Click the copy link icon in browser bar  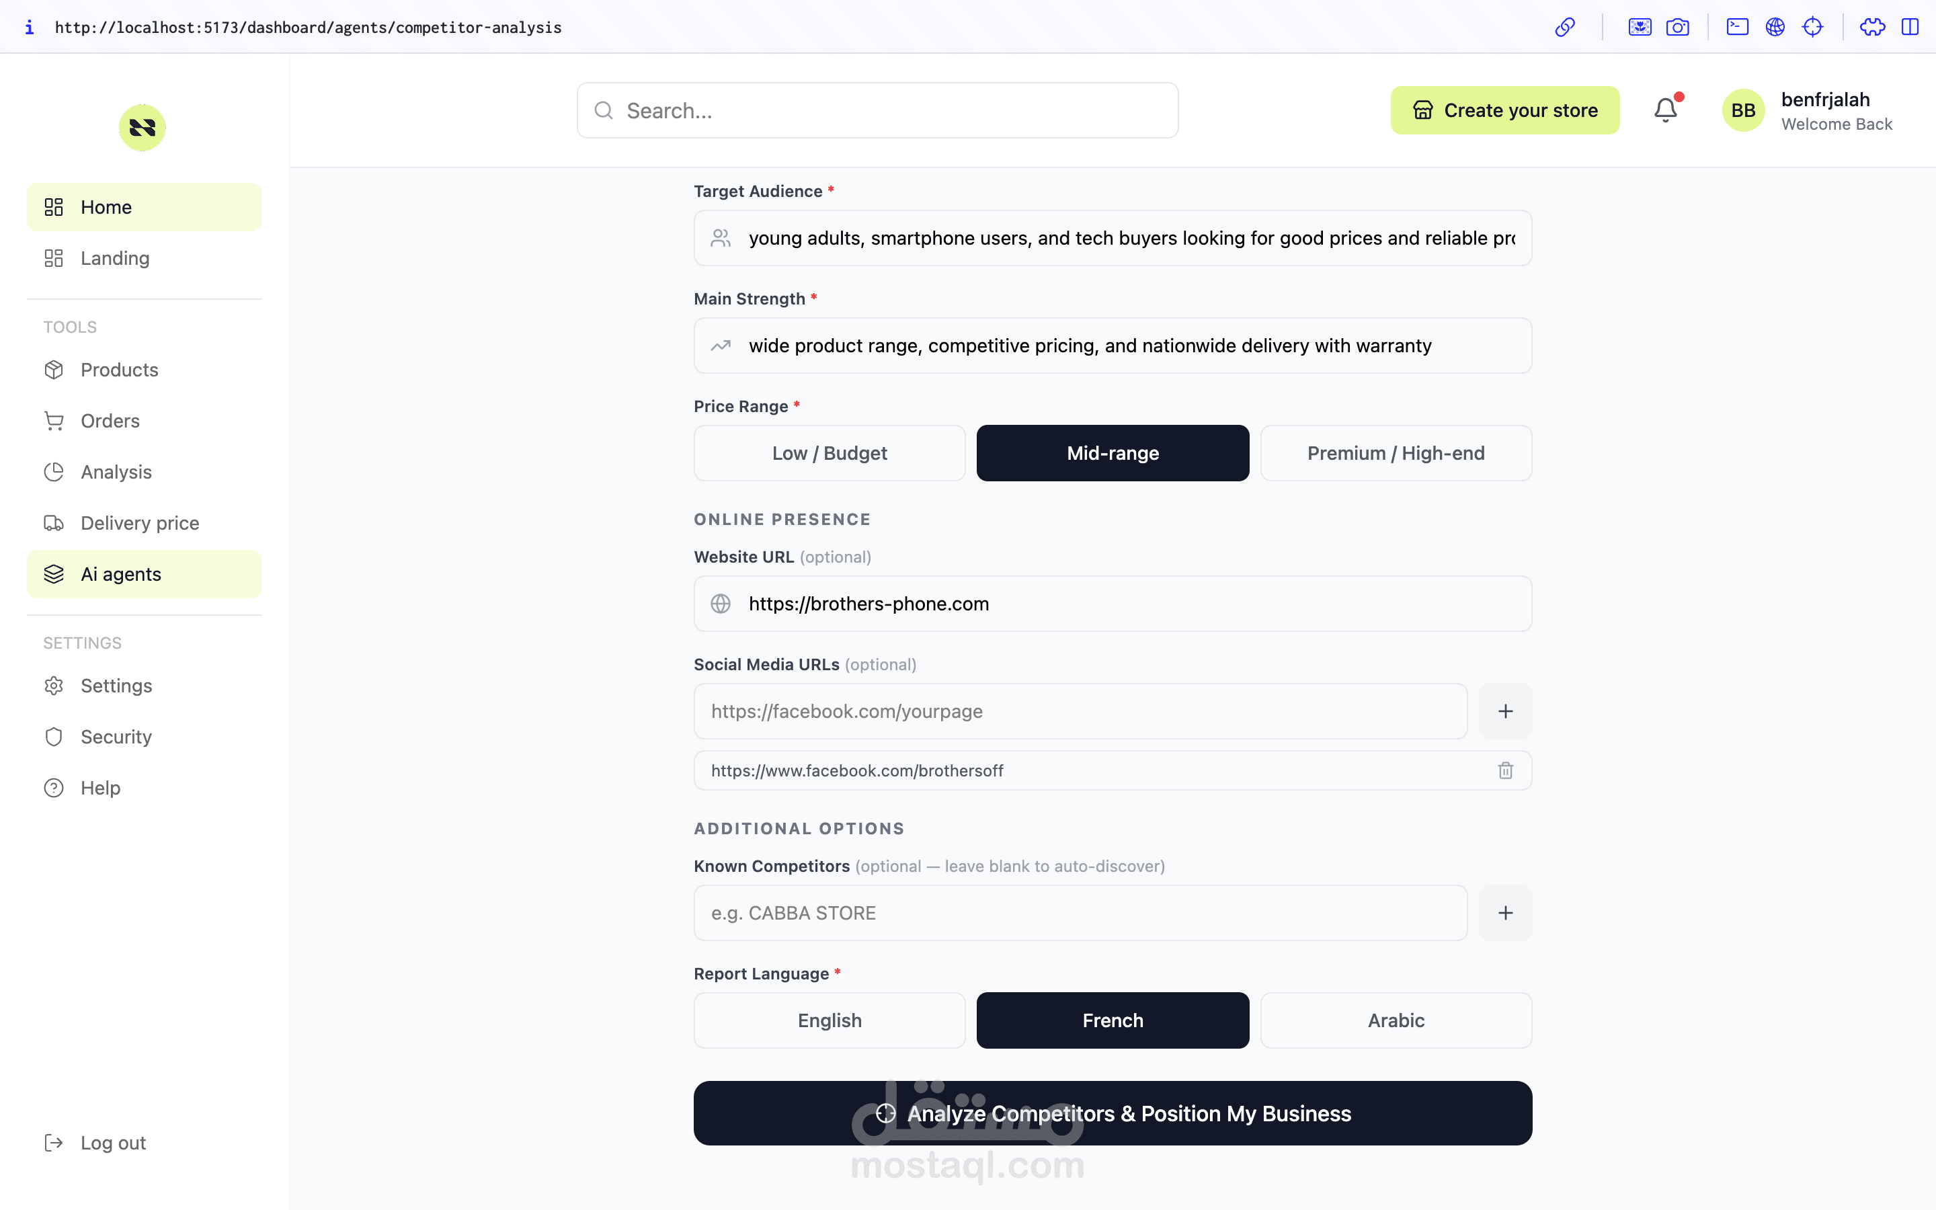pyautogui.click(x=1565, y=27)
